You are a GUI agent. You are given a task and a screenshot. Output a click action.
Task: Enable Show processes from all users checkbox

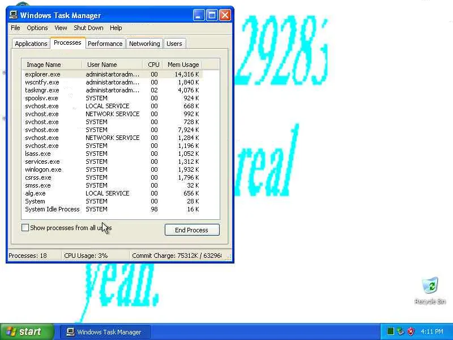pos(25,228)
